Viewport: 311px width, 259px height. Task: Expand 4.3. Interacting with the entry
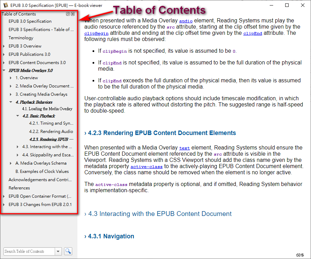[x=18, y=147]
